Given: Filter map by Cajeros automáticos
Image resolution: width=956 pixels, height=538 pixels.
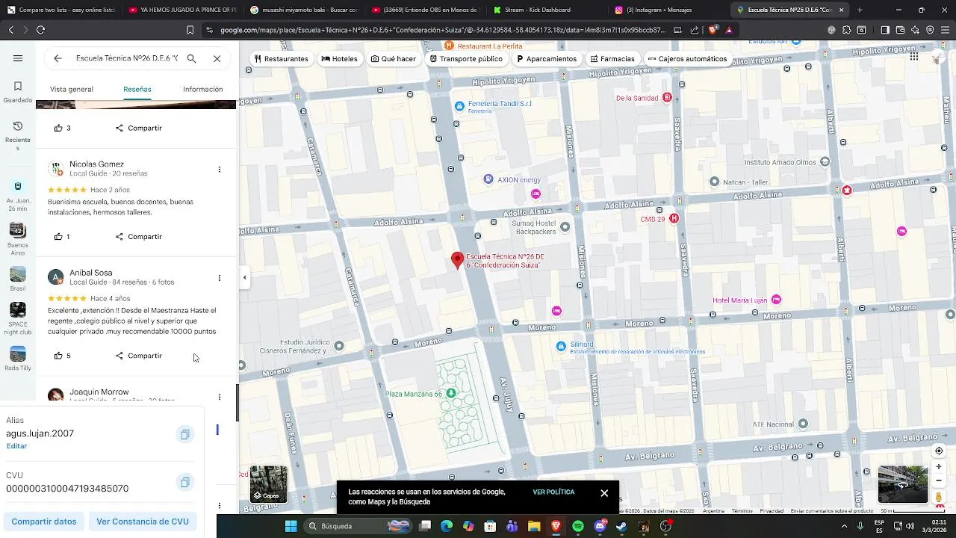Looking at the screenshot, I should (687, 59).
